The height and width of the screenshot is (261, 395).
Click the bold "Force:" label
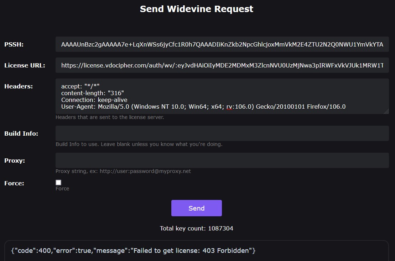pyautogui.click(x=14, y=183)
